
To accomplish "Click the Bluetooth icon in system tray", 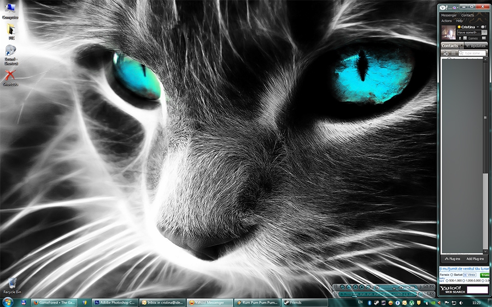I will [370, 303].
